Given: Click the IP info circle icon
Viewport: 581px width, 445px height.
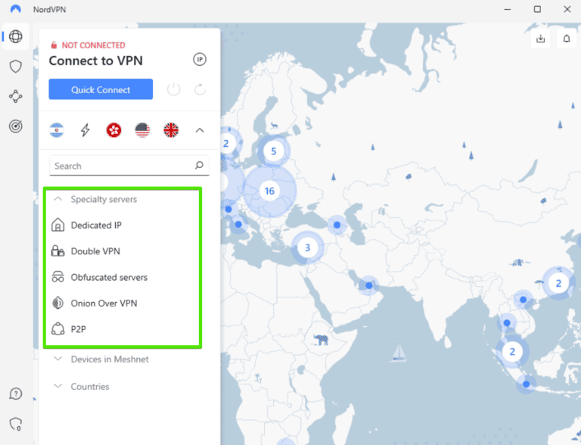Looking at the screenshot, I should pos(200,59).
